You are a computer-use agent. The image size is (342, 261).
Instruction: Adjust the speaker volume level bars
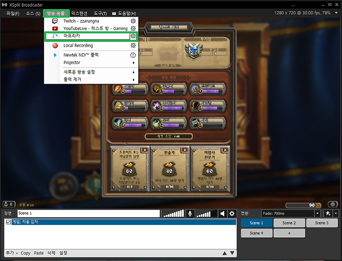click(206, 213)
